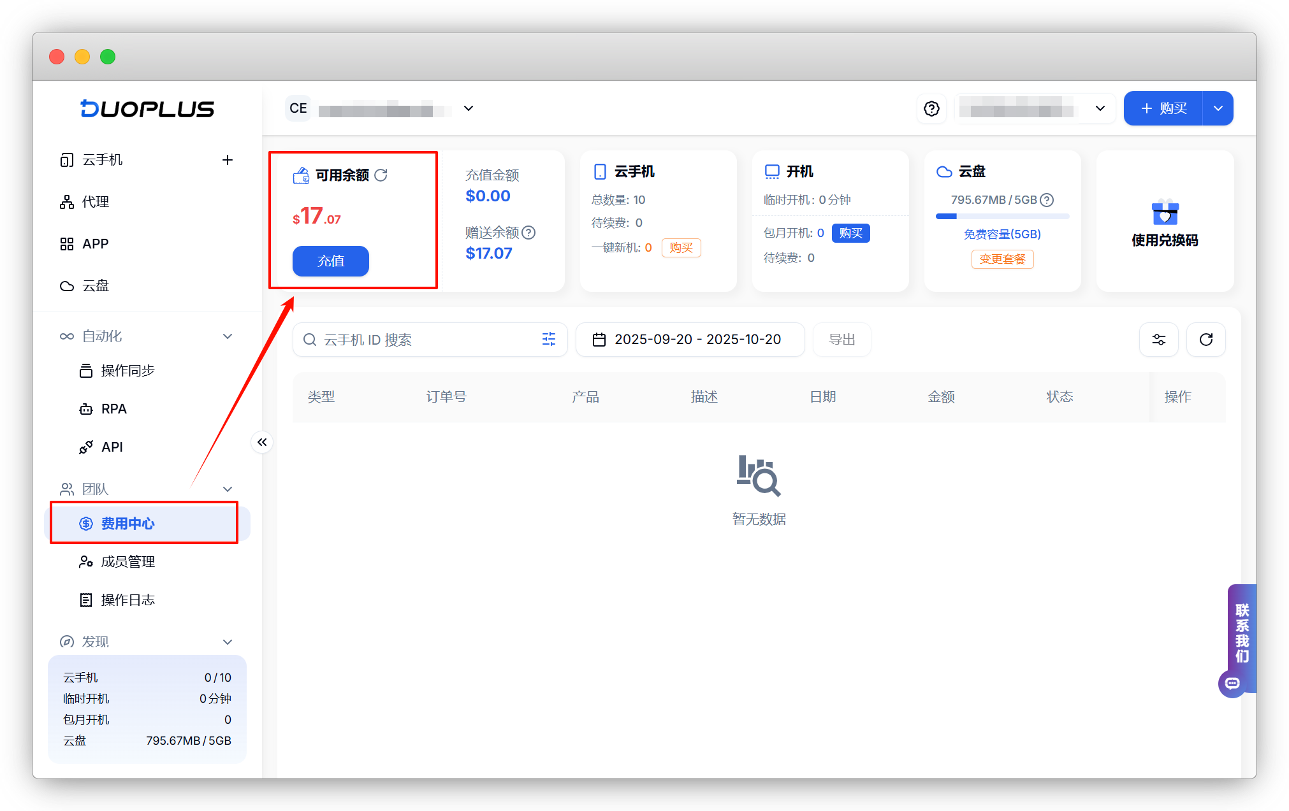
Task: Refresh the billing records table
Action: pos(1205,340)
